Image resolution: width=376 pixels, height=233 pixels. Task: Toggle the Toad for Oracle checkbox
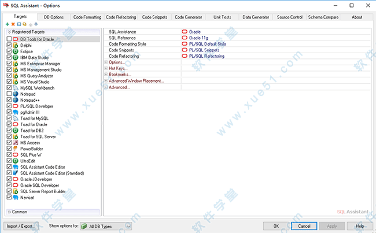9,124
